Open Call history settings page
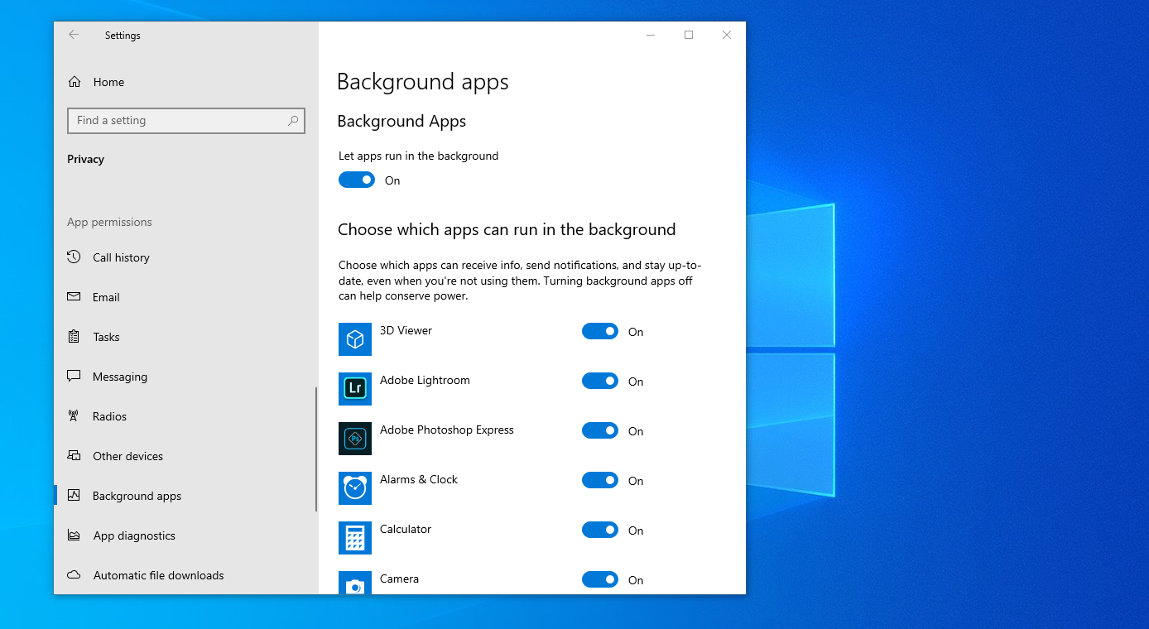Screen dimensions: 1149x629 pos(121,257)
